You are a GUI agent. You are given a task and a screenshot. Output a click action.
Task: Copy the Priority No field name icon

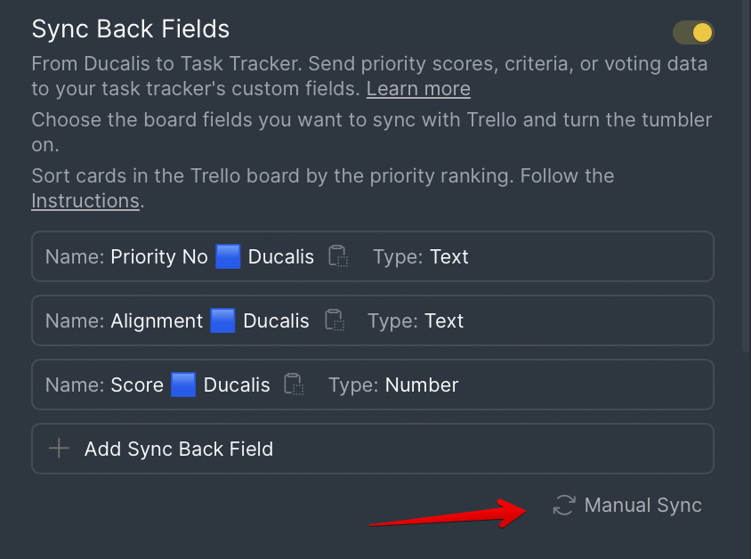coord(338,256)
